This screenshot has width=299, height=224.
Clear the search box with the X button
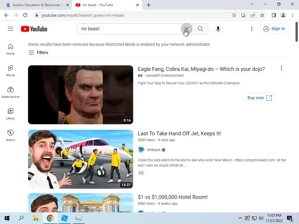point(186,29)
